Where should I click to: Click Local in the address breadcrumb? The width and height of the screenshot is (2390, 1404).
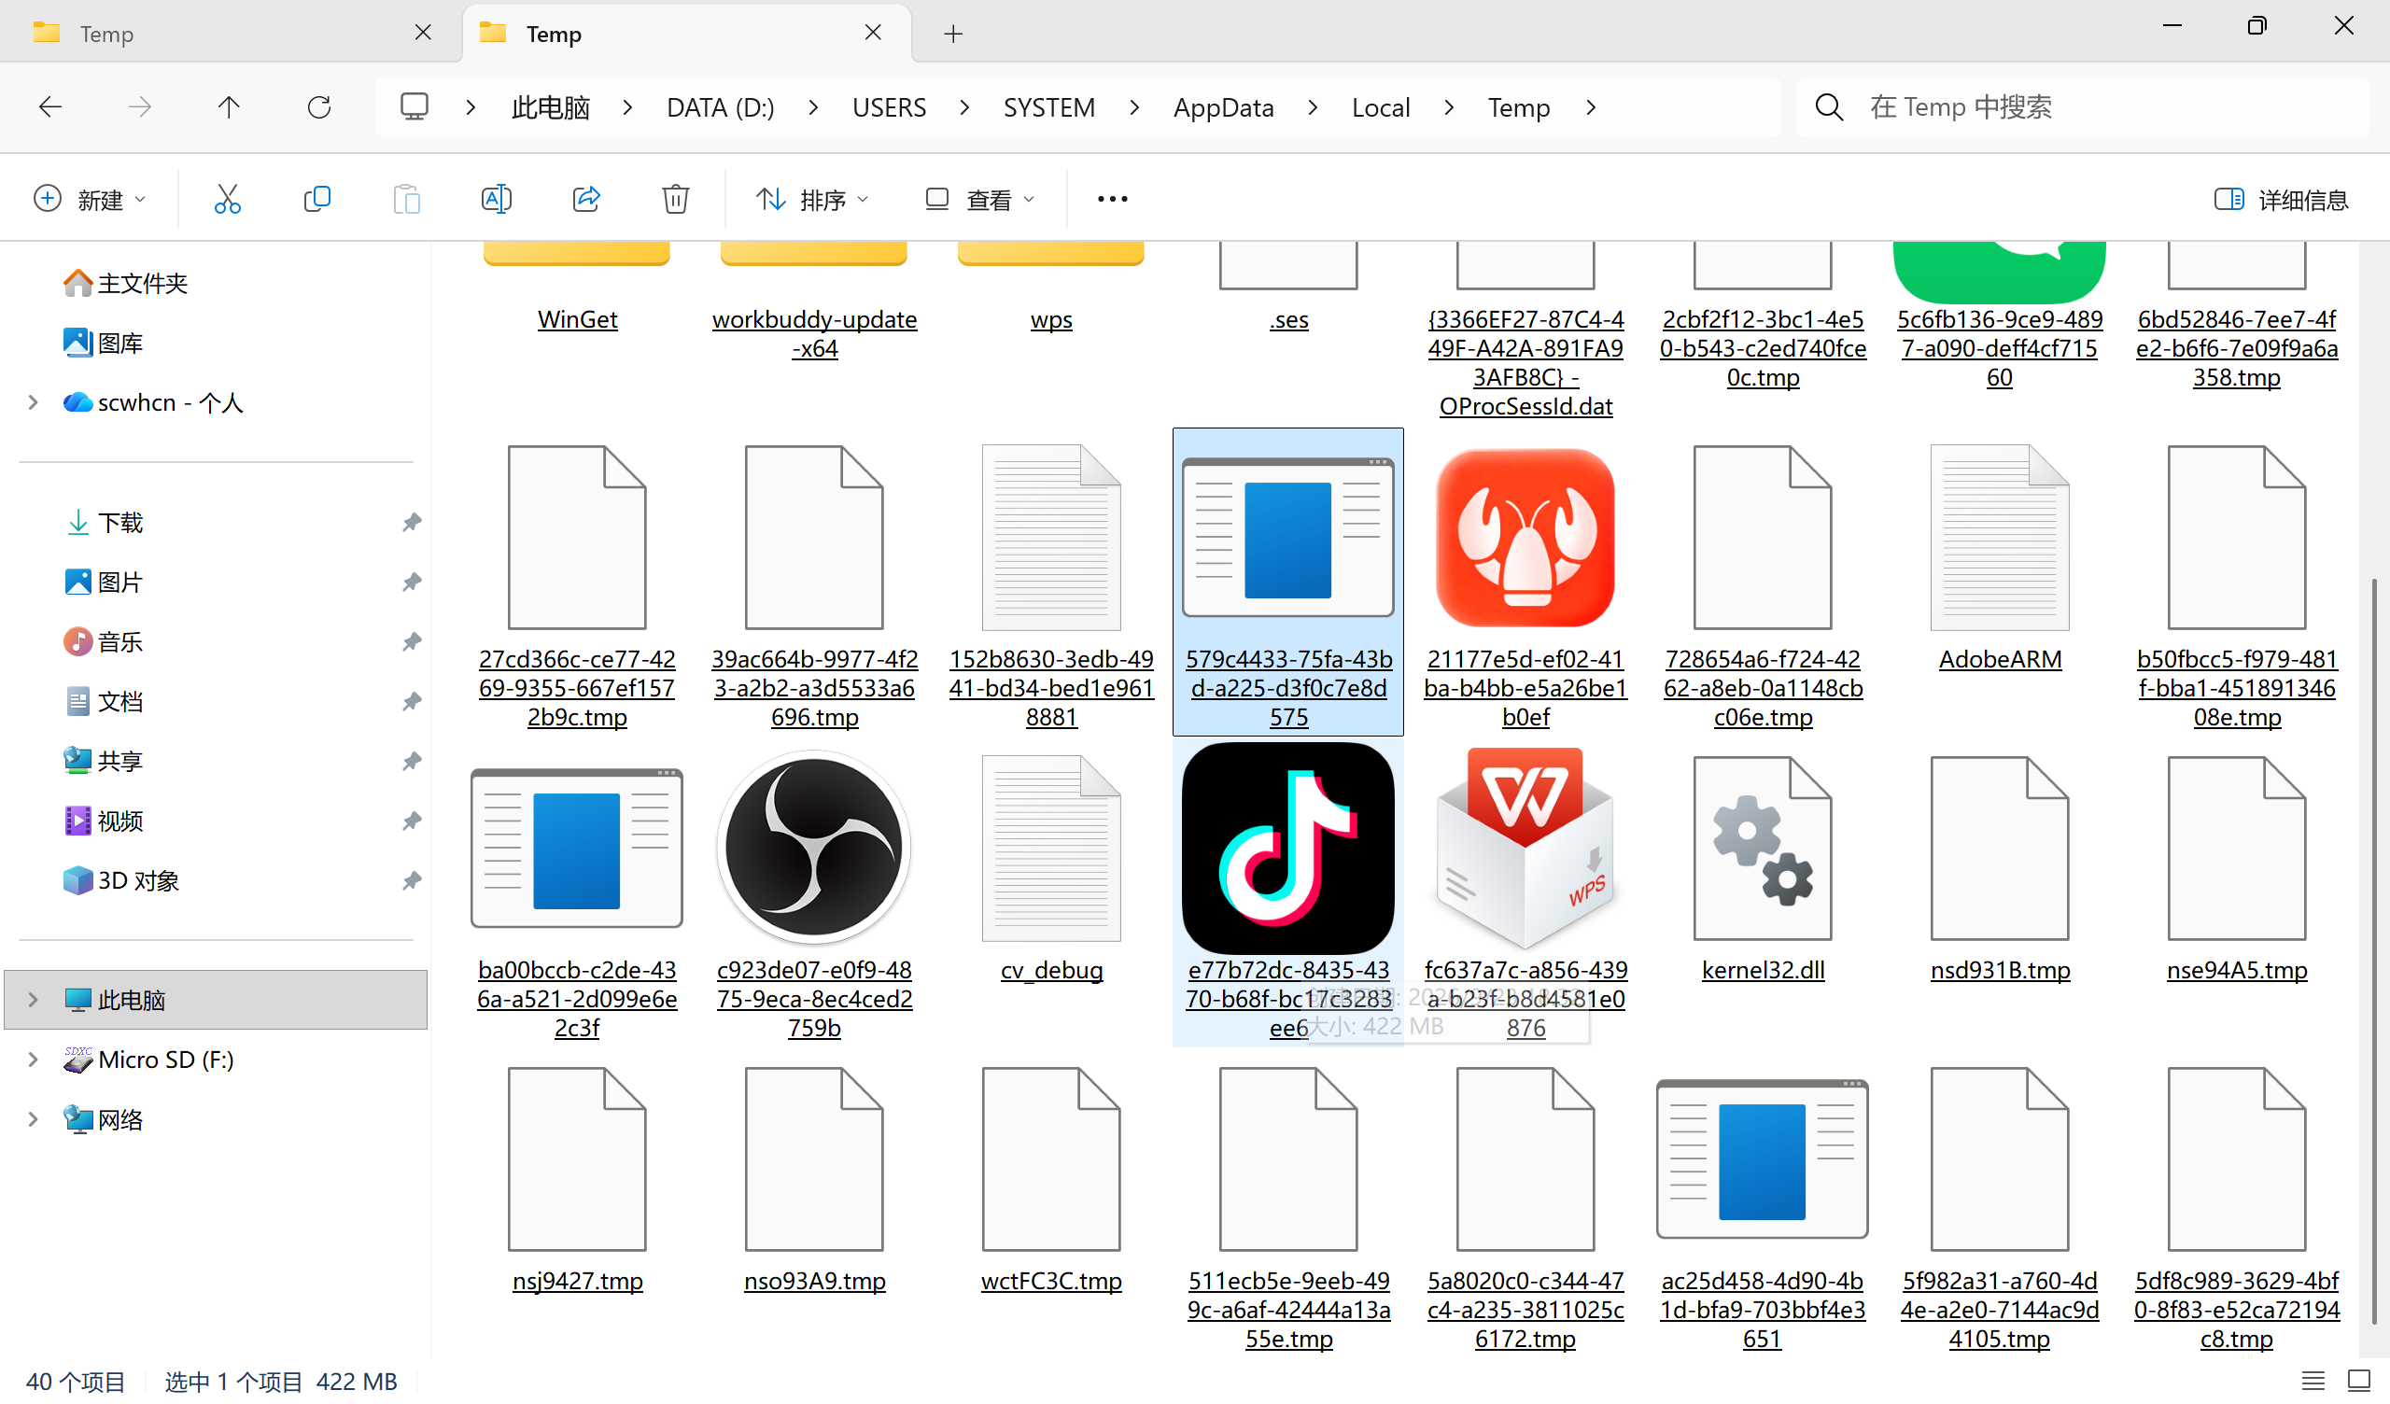point(1381,107)
